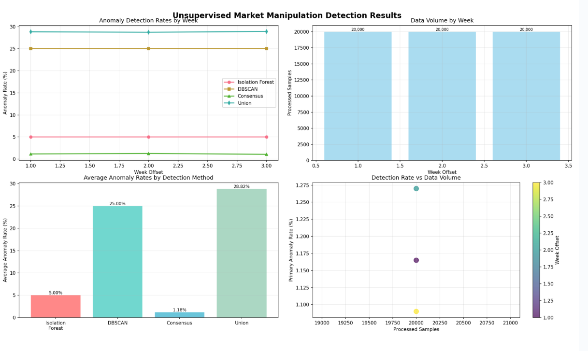The width and height of the screenshot is (588, 351).
Task: Click the Week Offset colorbar gradient
Action: pyautogui.click(x=536, y=250)
